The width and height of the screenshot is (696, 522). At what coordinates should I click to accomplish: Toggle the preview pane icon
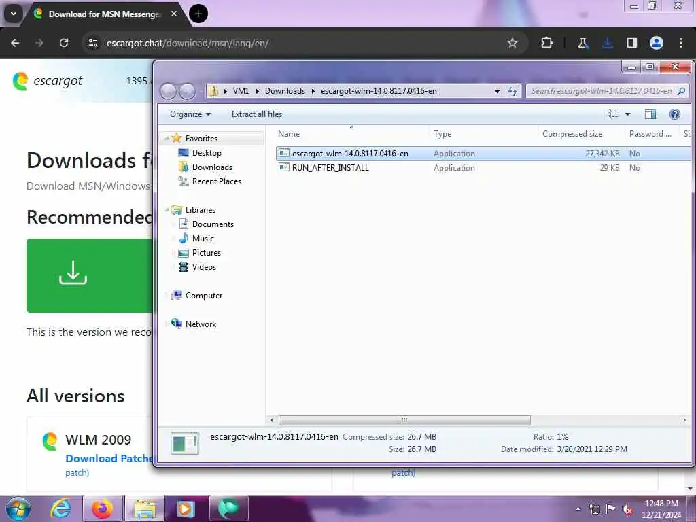(650, 114)
